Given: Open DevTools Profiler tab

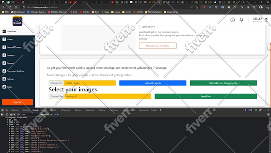Looking at the screenshot, I should [x=154, y=110].
